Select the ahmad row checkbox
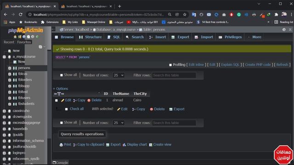Screen dimensions: 294x165 point(57,100)
